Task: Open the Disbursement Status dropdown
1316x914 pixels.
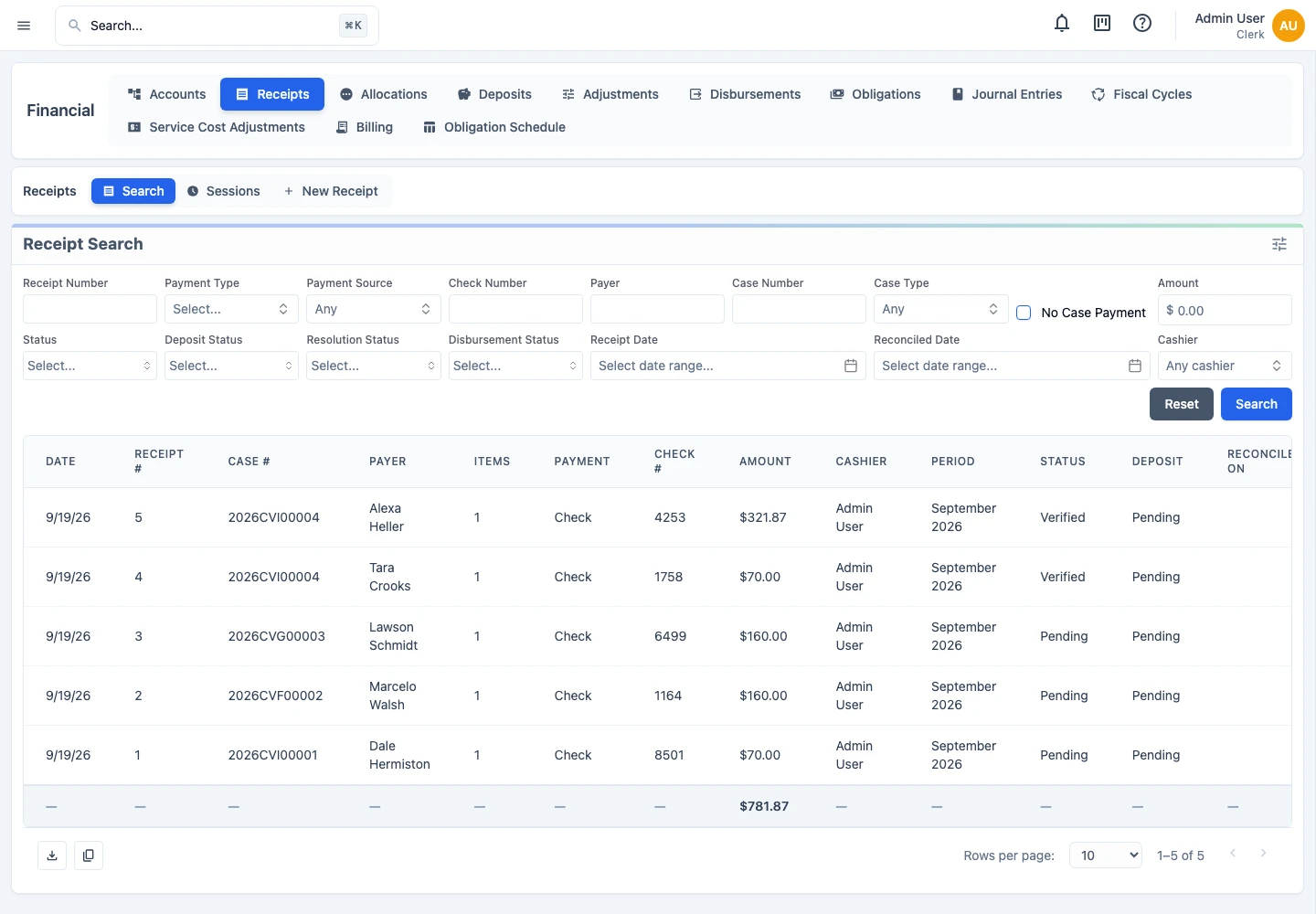Action: coord(515,366)
